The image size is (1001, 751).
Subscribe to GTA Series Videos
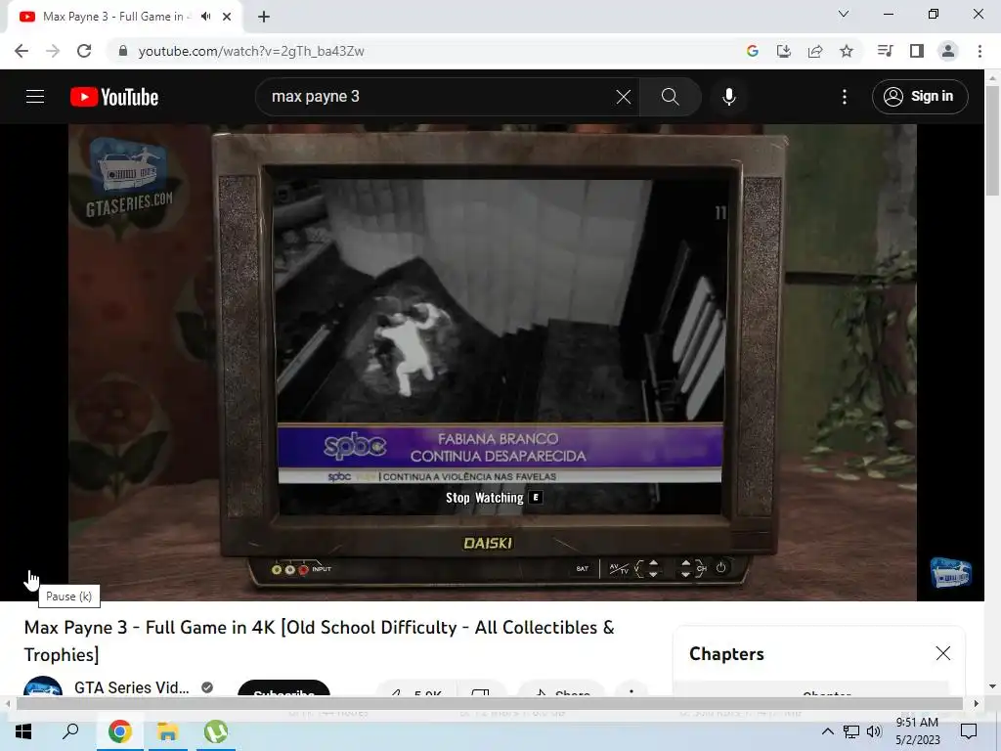(x=283, y=689)
